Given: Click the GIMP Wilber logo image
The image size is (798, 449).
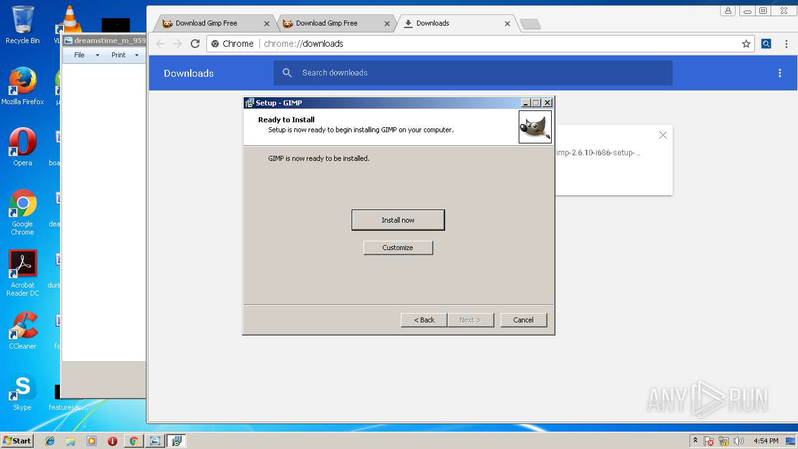Looking at the screenshot, I should 535,127.
